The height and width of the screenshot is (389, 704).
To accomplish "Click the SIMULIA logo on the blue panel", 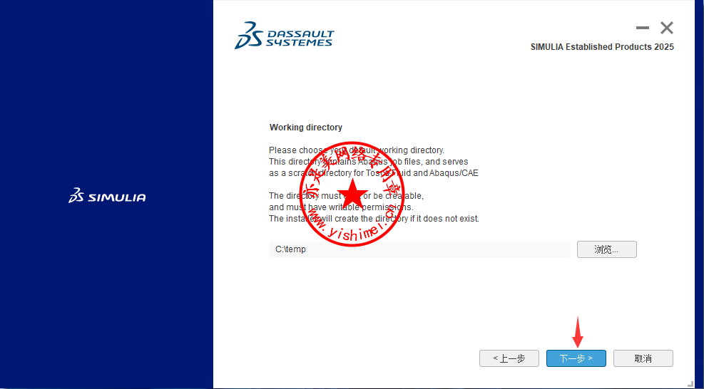I will click(x=107, y=196).
